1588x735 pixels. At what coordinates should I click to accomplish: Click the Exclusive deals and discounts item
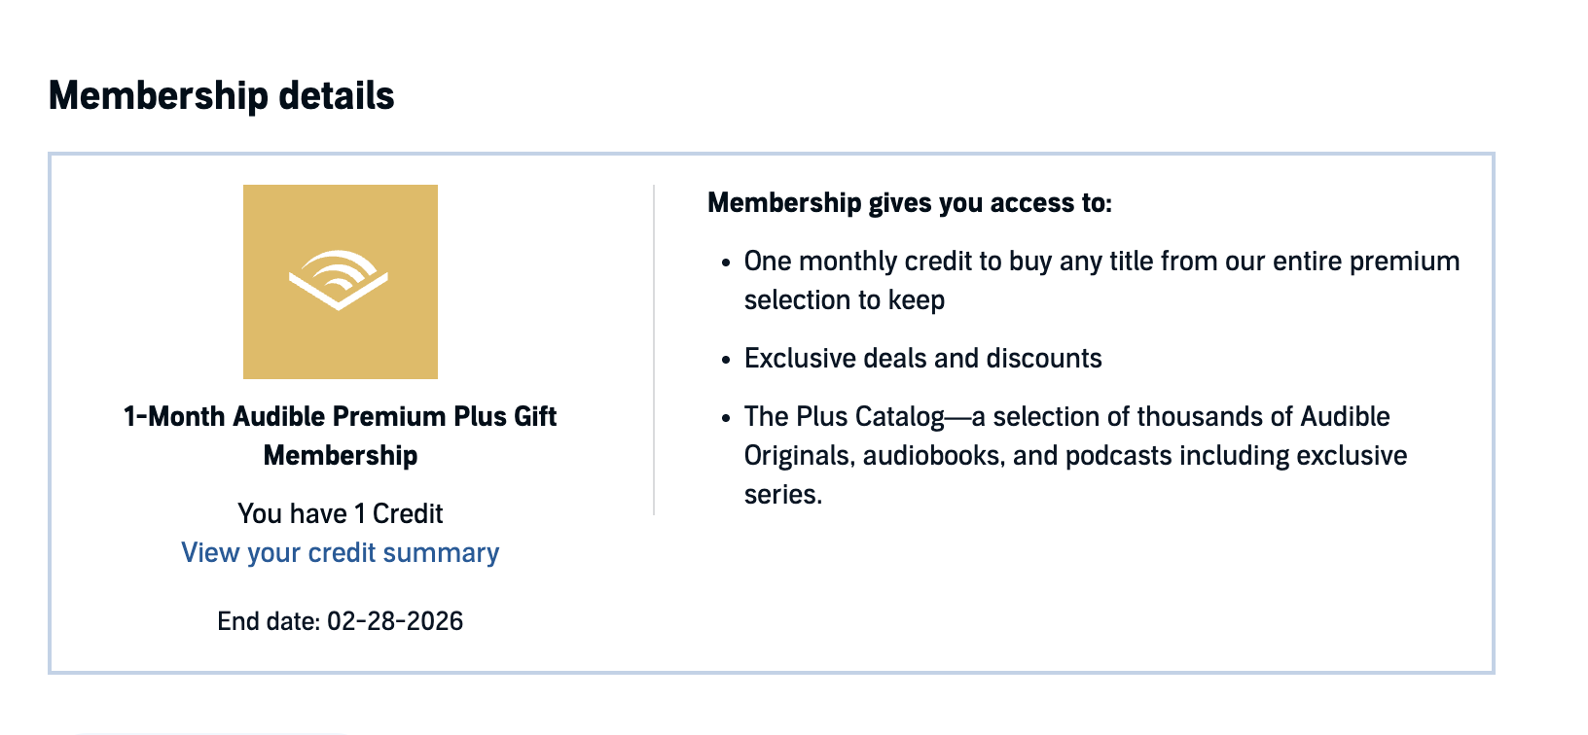coord(922,358)
